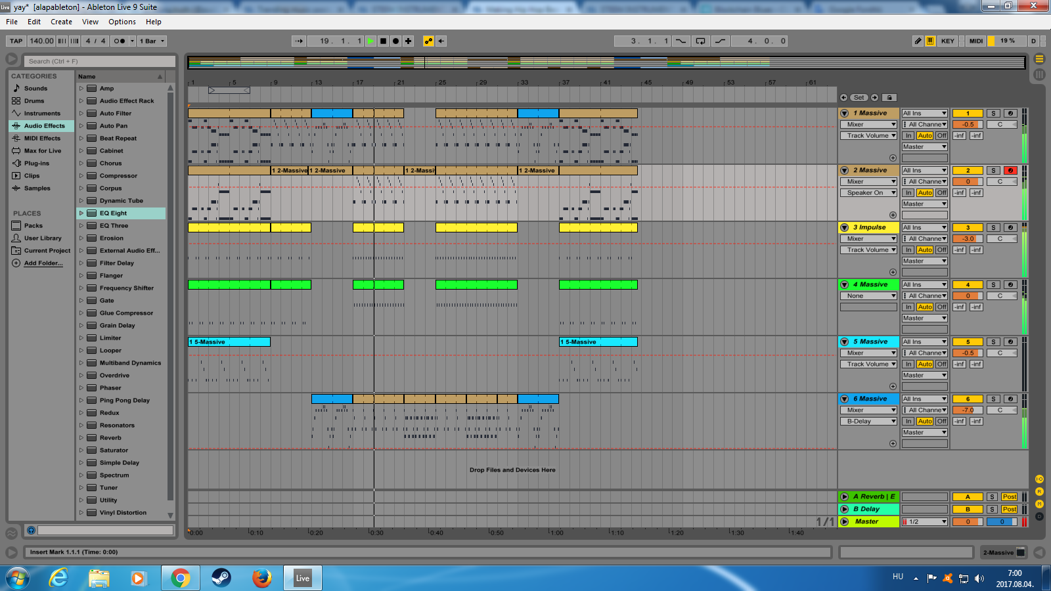Screen dimensions: 1051x591
Task: Select the Instruments category
Action: click(42, 114)
